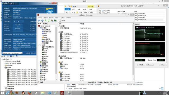169x95 pixels.
Task: Click the Device Manager back arrow icon
Action: pyautogui.click(x=2, y=56)
